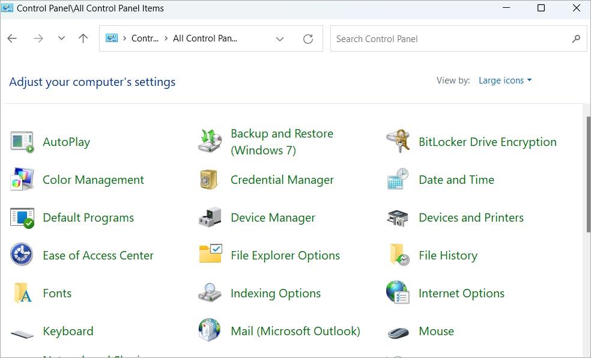Open the Fonts link
This screenshot has width=591, height=358.
click(57, 293)
